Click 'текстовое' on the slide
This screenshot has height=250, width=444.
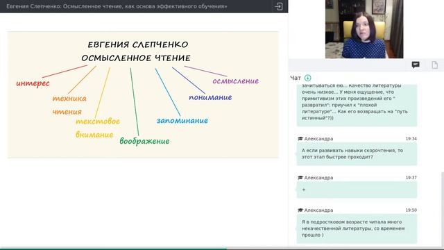pyautogui.click(x=98, y=122)
